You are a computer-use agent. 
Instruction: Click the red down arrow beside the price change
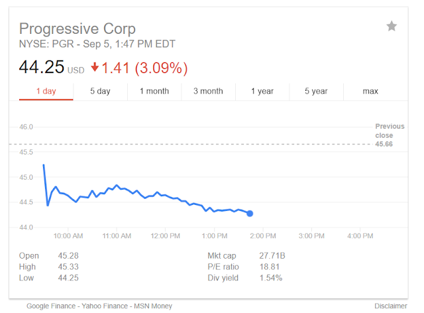point(95,68)
